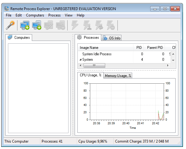Open the Help menu

click(x=80, y=15)
